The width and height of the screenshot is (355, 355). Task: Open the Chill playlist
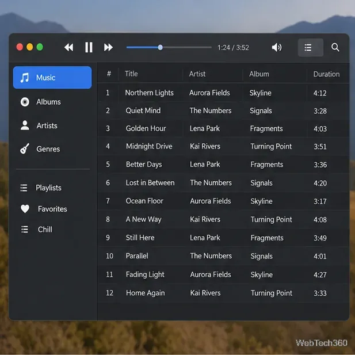pos(45,230)
